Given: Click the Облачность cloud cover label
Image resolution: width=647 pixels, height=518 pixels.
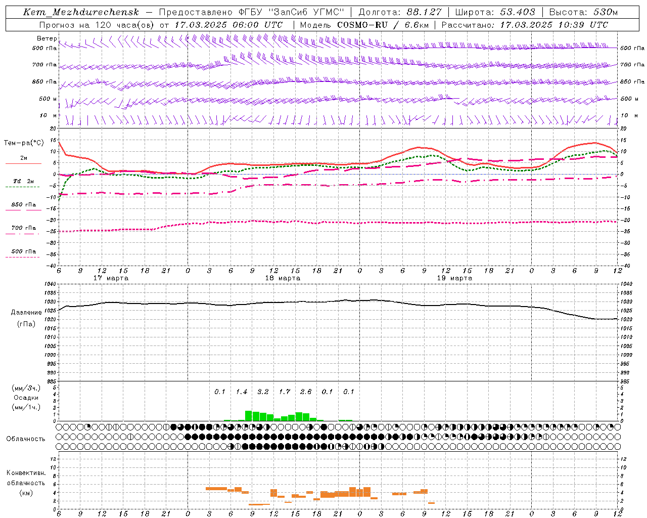Looking at the screenshot, I should click(x=26, y=439).
